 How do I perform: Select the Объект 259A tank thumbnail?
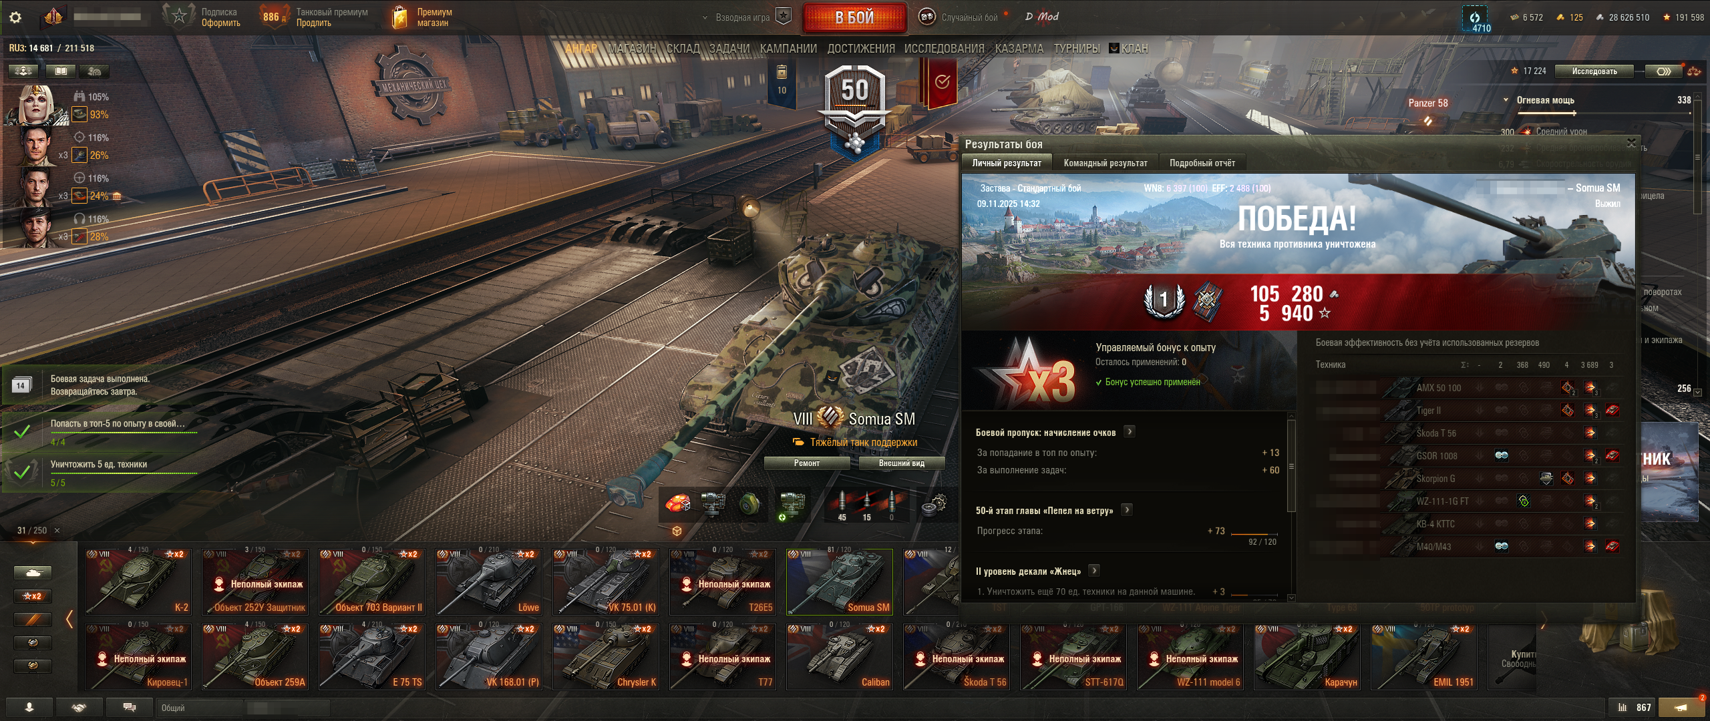pos(255,656)
